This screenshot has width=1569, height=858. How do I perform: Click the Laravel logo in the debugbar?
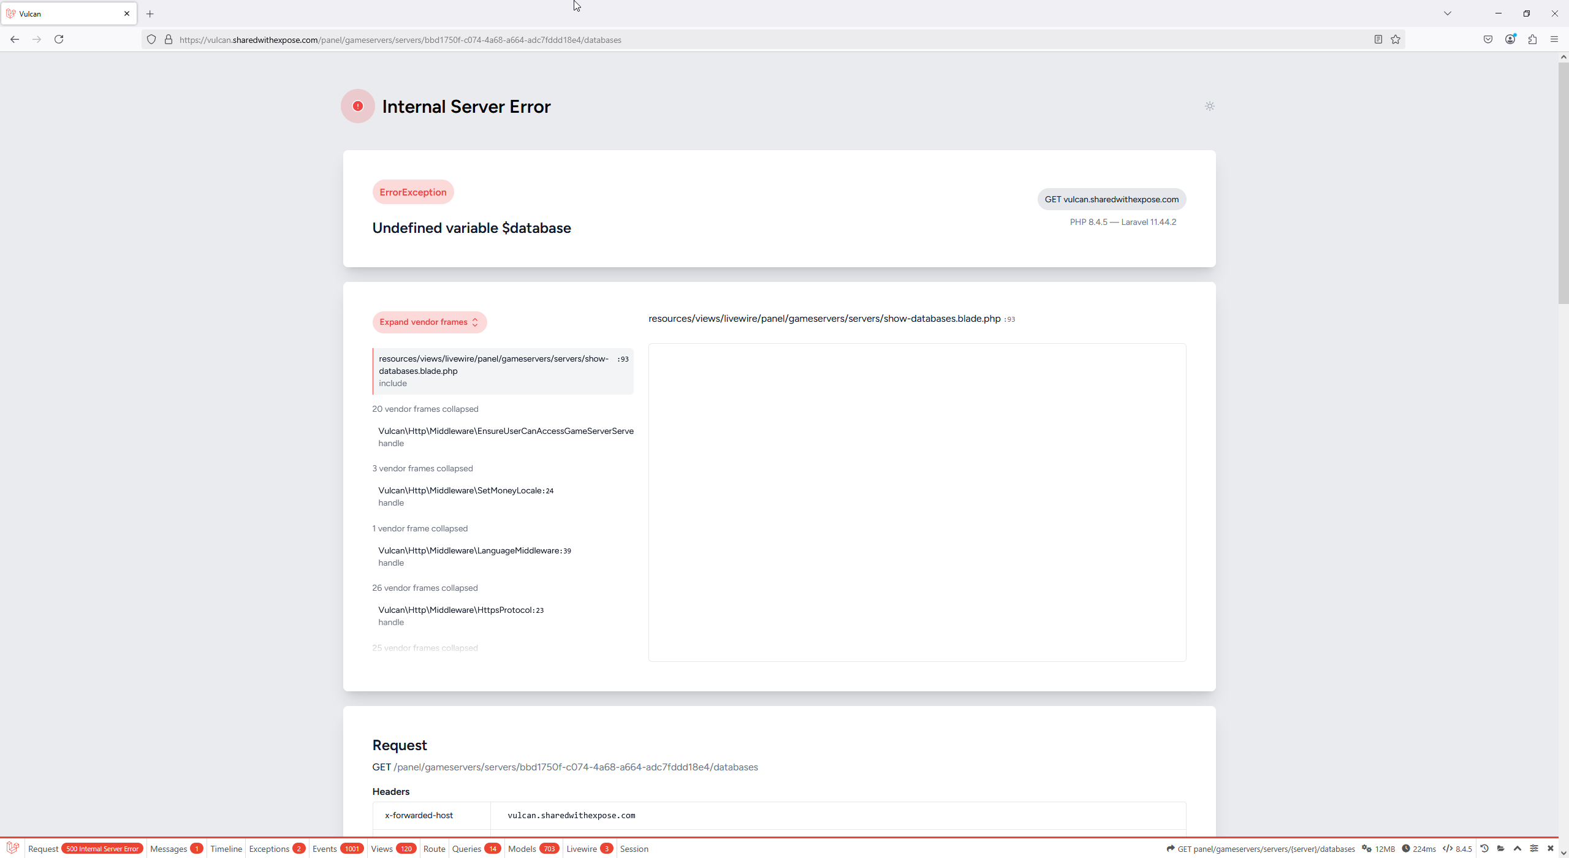click(12, 848)
